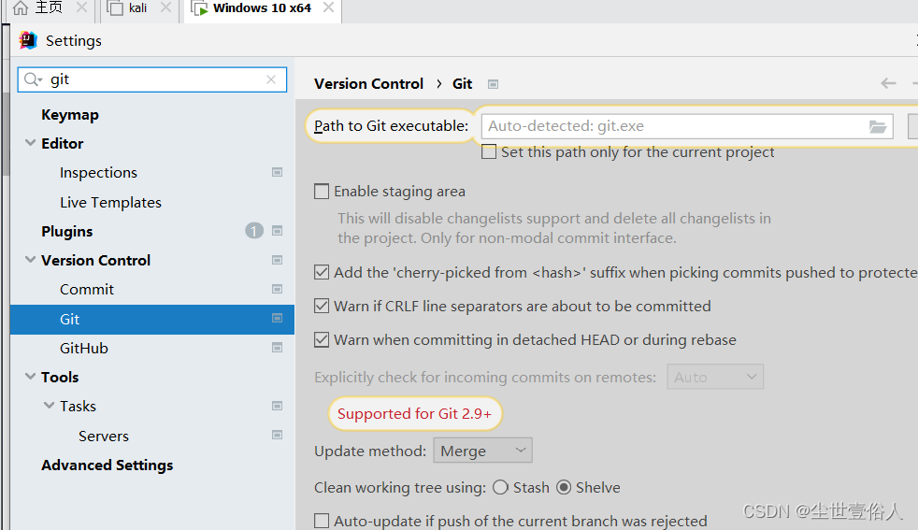
Task: Select the Stash radio button
Action: 500,487
